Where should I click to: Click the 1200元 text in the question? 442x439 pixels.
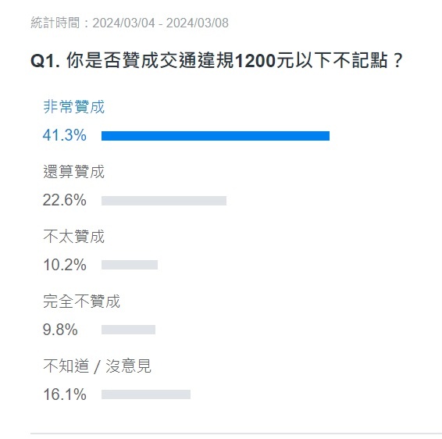264,60
